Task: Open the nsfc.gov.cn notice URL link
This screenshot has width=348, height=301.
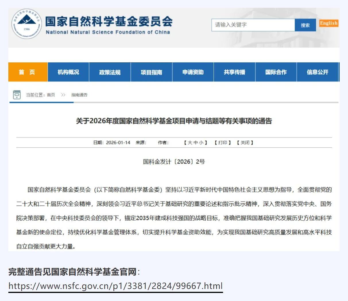Action: [115, 286]
